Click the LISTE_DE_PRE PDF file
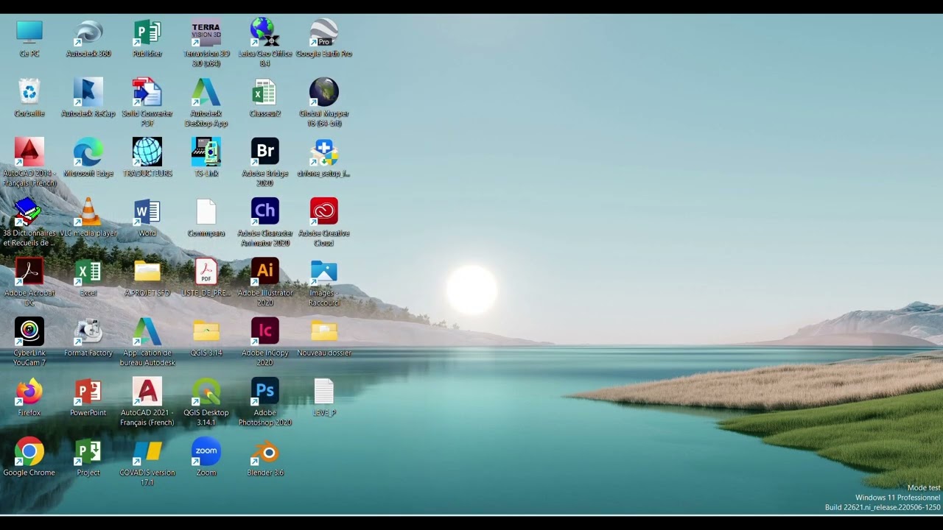 [206, 272]
